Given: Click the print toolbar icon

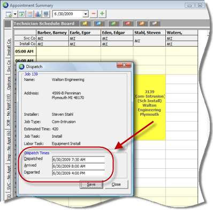Looking at the screenshot, I should [x=46, y=14].
